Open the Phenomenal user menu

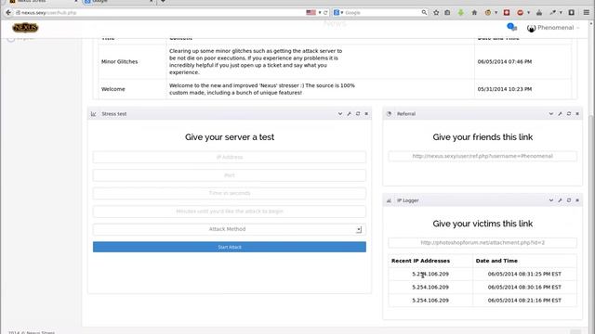pos(553,28)
